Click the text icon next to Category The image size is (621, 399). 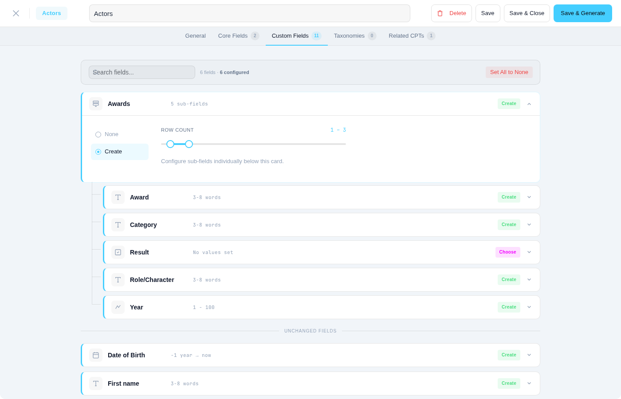[x=118, y=225]
